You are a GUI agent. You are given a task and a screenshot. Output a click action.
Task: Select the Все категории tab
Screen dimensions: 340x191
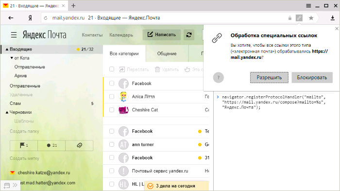124,53
